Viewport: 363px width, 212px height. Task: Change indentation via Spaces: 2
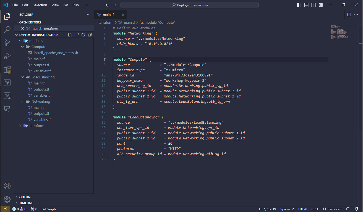click(x=287, y=209)
